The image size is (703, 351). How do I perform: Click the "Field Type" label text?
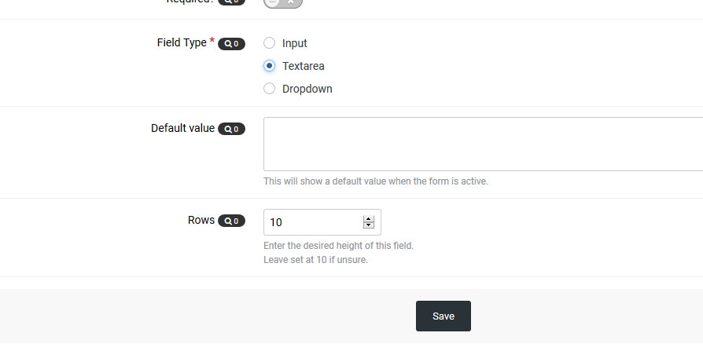coord(182,42)
